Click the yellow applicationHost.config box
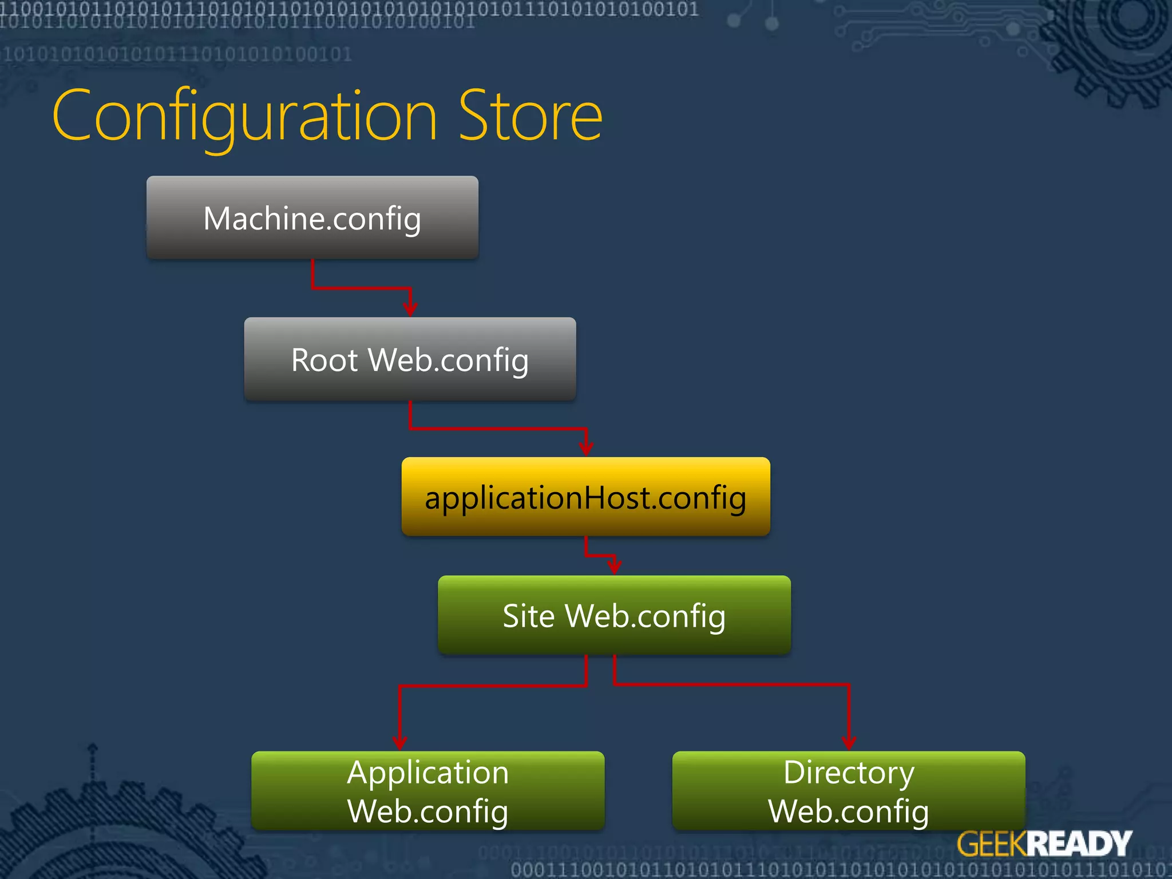This screenshot has width=1172, height=879. (585, 497)
